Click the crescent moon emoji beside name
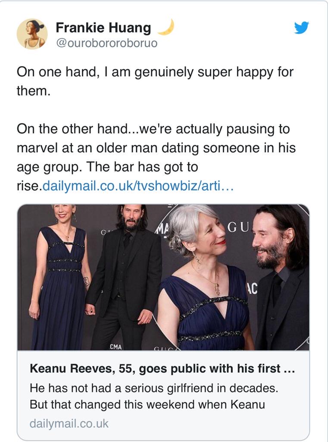The height and width of the screenshot is (442, 328). tap(166, 27)
